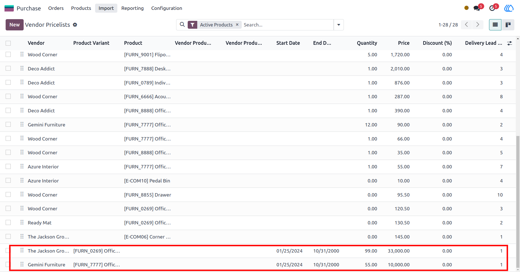Sort by the Quantity column header
Screen dimensions: 520x272
click(x=367, y=43)
